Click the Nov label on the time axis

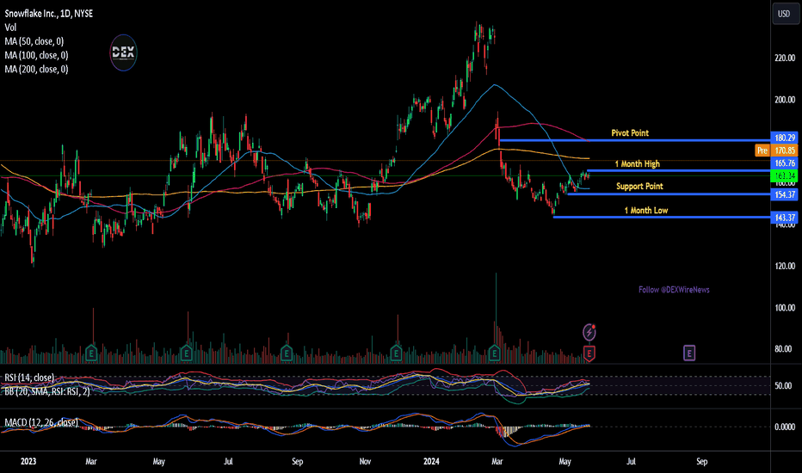point(365,461)
